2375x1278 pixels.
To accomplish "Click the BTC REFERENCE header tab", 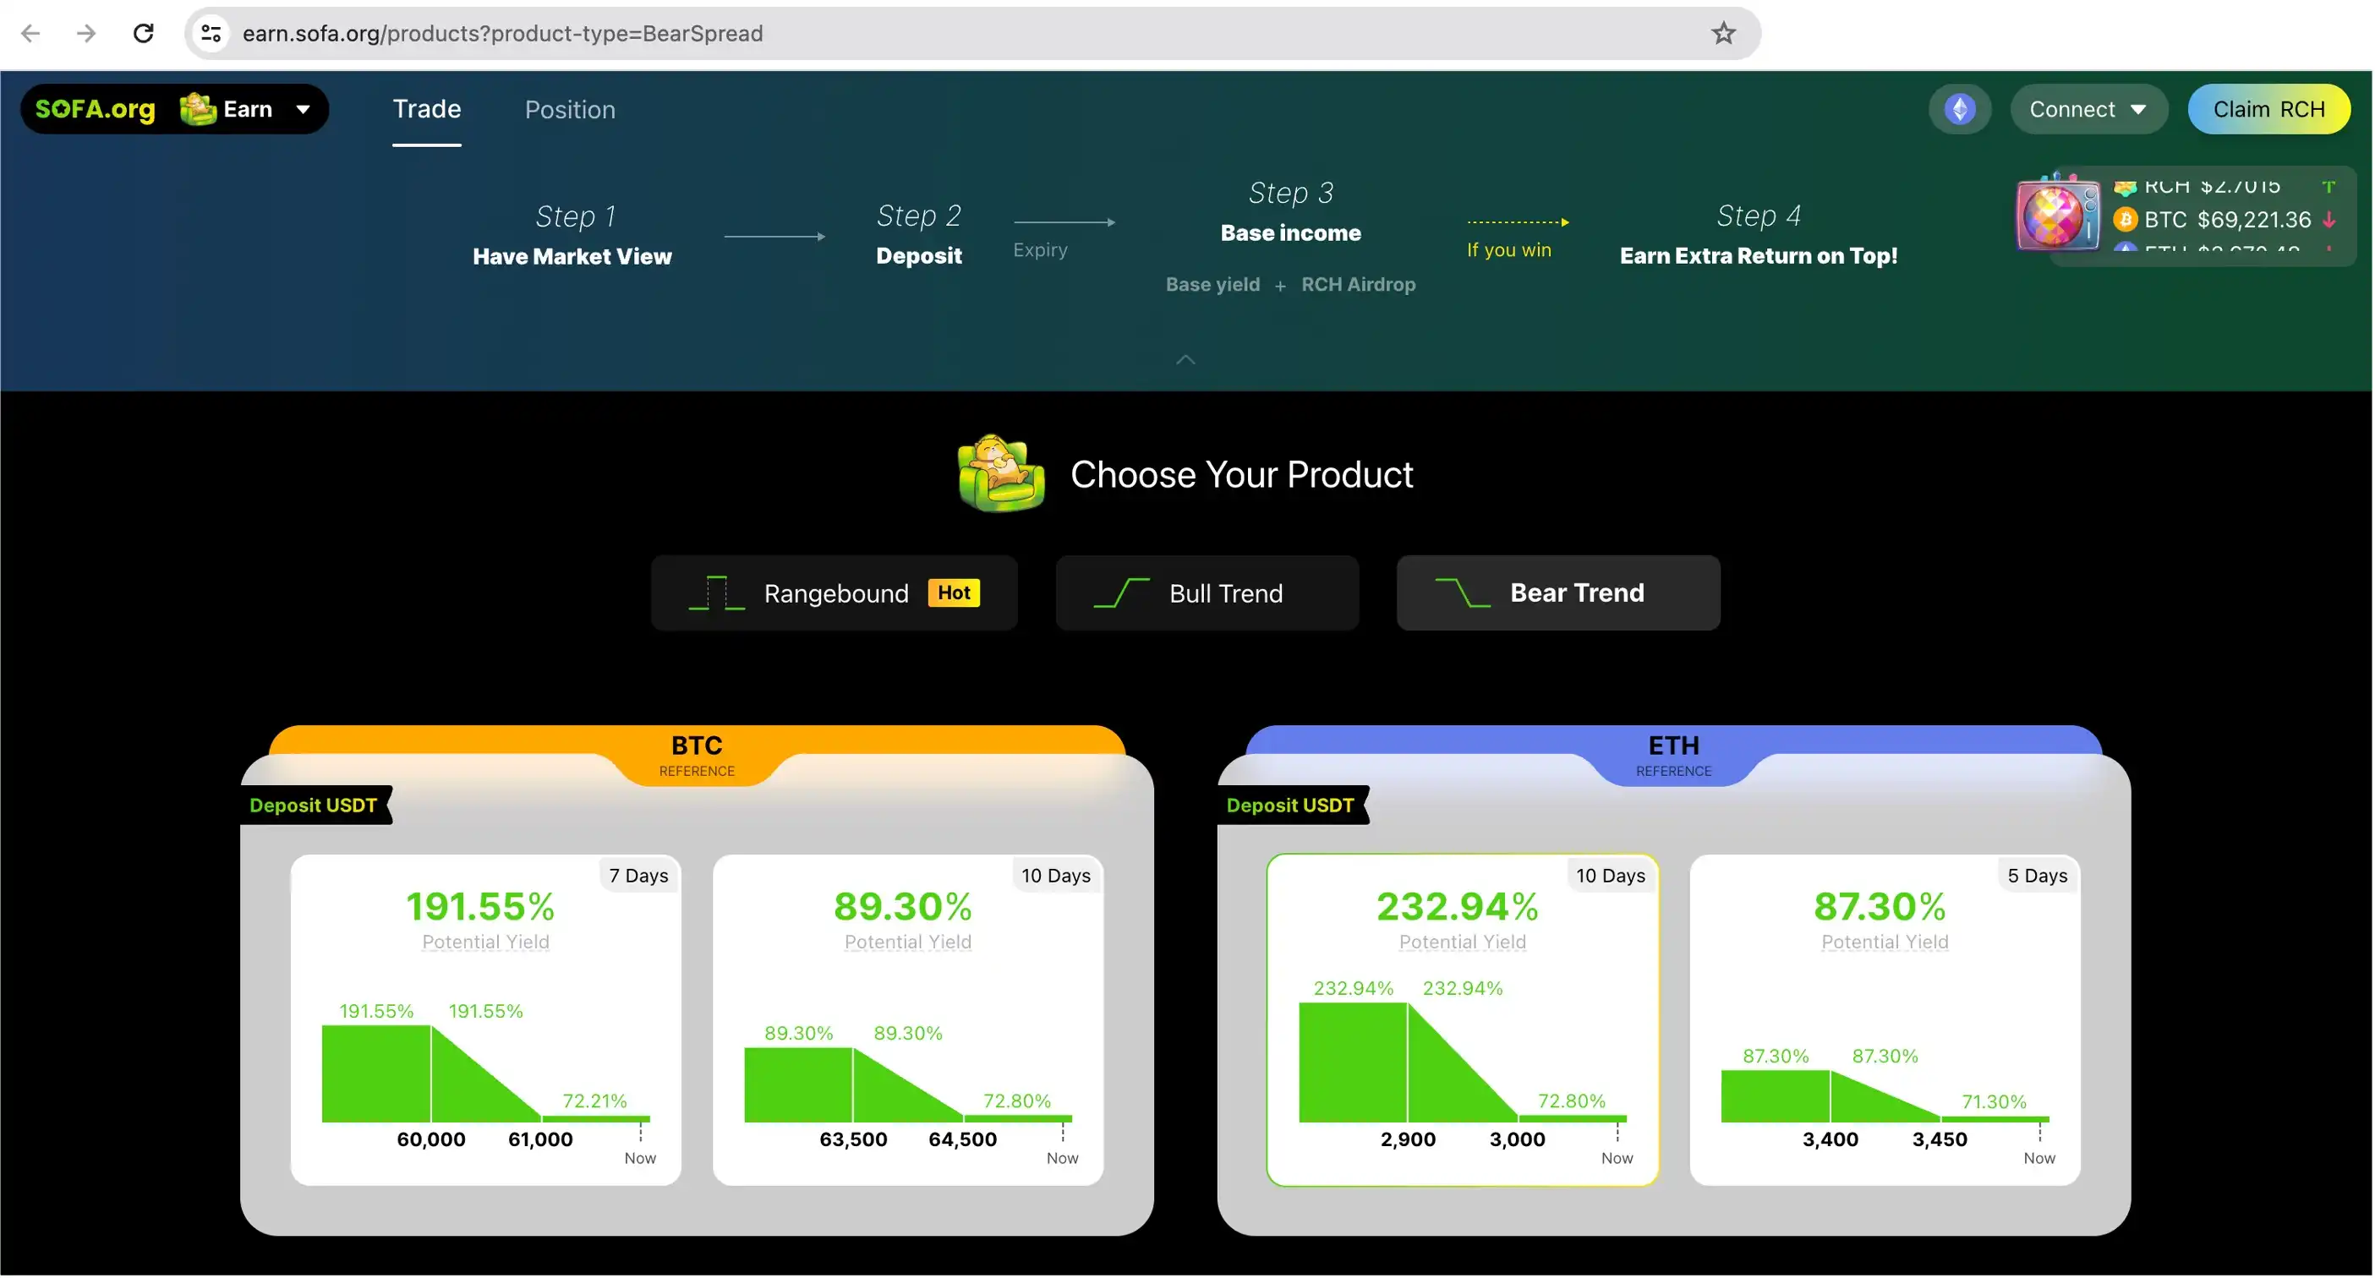I will pyautogui.click(x=697, y=756).
